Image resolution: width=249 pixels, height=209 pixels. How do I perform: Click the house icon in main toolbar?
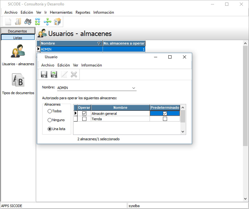pyautogui.click(x=57, y=22)
